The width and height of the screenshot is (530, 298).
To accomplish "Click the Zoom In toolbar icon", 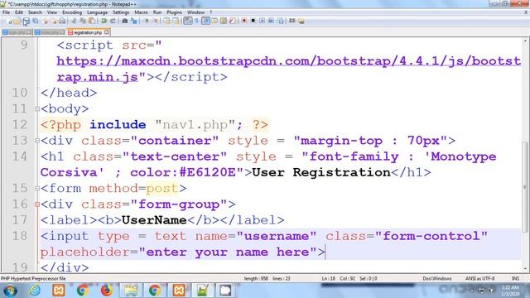I will coord(146,21).
